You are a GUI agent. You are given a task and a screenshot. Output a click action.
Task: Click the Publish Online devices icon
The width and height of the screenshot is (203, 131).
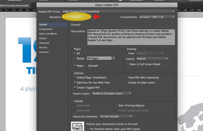(77, 126)
